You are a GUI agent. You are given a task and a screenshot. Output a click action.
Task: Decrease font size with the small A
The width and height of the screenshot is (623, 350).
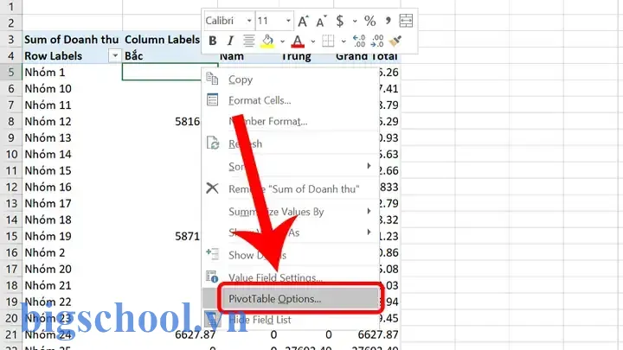tap(321, 21)
